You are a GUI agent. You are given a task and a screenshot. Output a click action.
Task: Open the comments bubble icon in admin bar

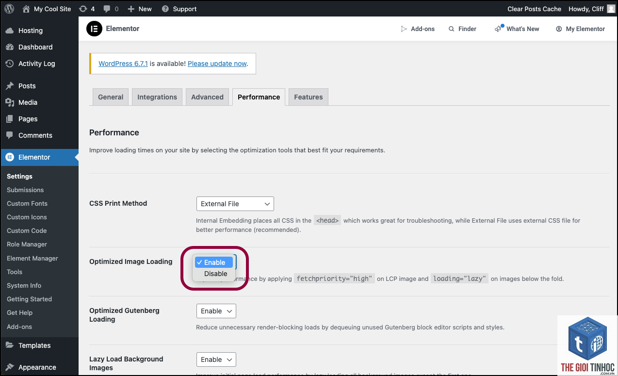(107, 9)
